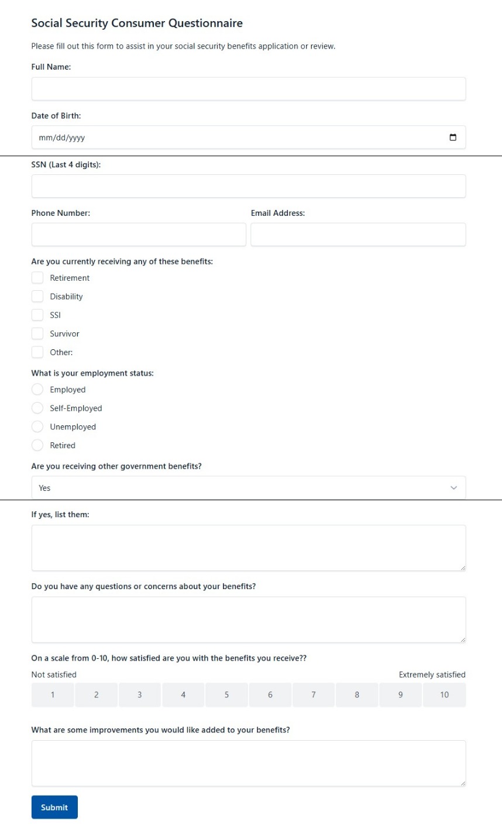Select the Employed radio button

pos(37,389)
